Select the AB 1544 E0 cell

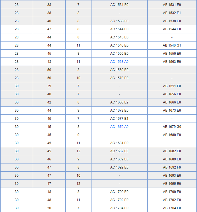pos(172,29)
